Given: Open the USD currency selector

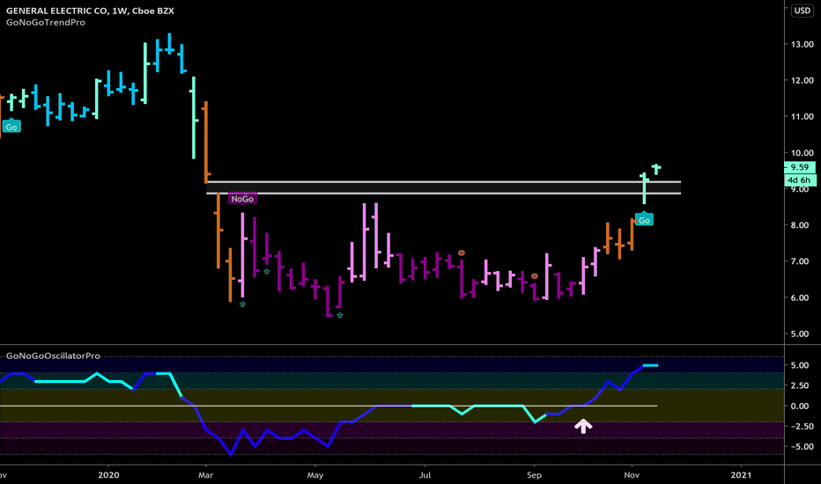Looking at the screenshot, I should point(803,11).
